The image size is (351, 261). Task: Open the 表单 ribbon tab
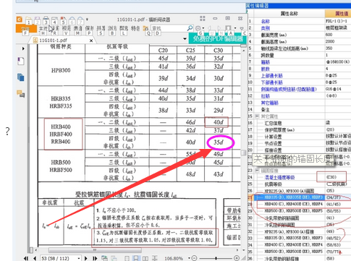click(77, 28)
